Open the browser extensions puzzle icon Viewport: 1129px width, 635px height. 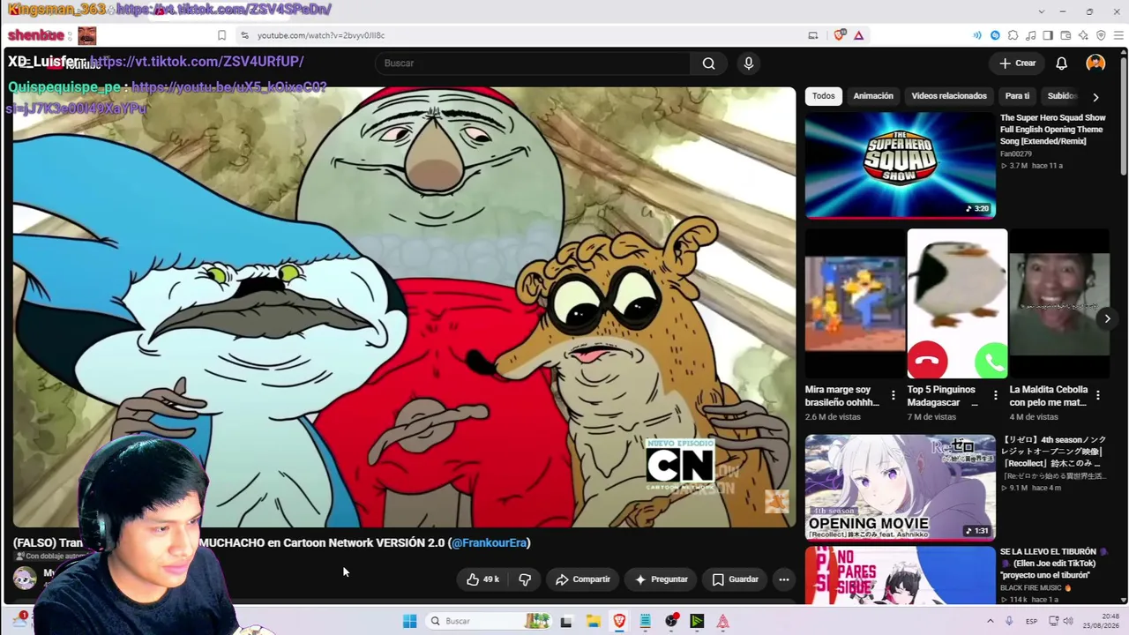click(1013, 35)
